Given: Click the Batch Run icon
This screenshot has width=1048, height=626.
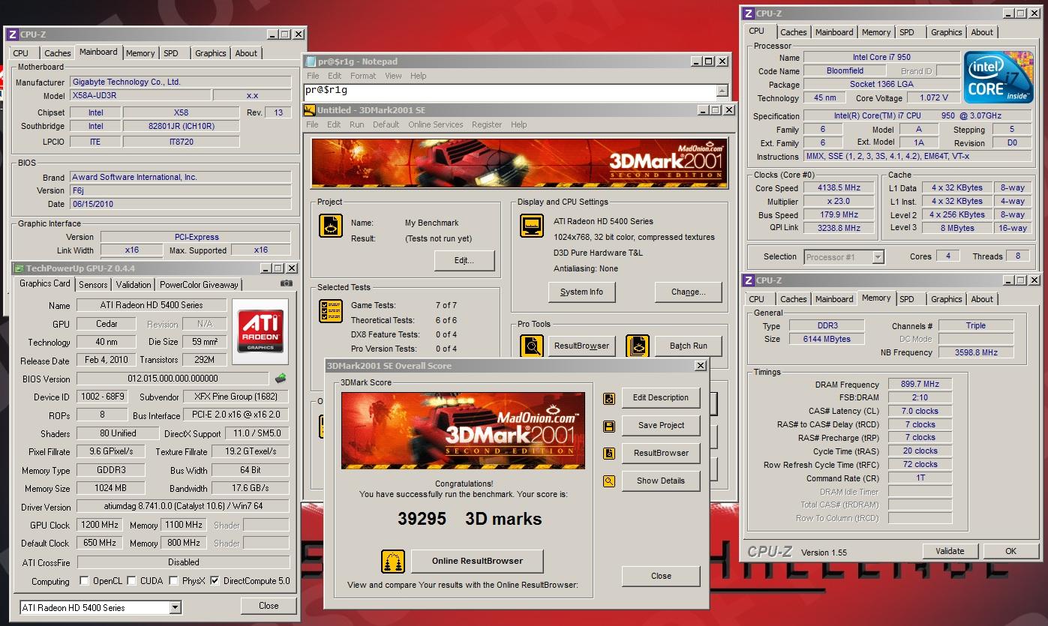Looking at the screenshot, I should (x=638, y=346).
